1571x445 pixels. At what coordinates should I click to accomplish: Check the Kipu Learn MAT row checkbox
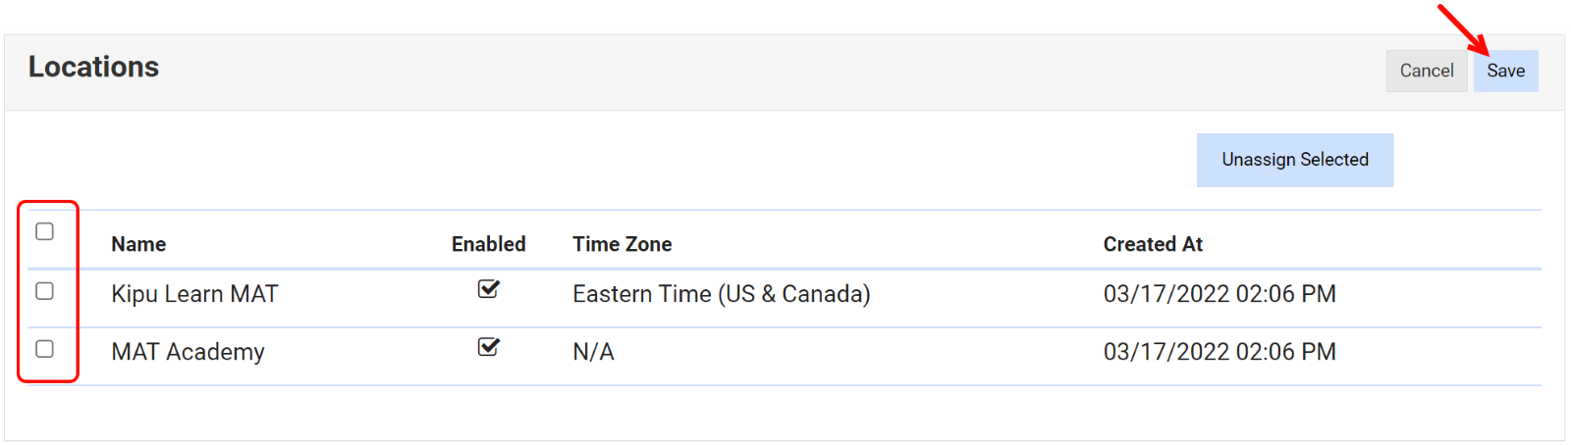[44, 291]
